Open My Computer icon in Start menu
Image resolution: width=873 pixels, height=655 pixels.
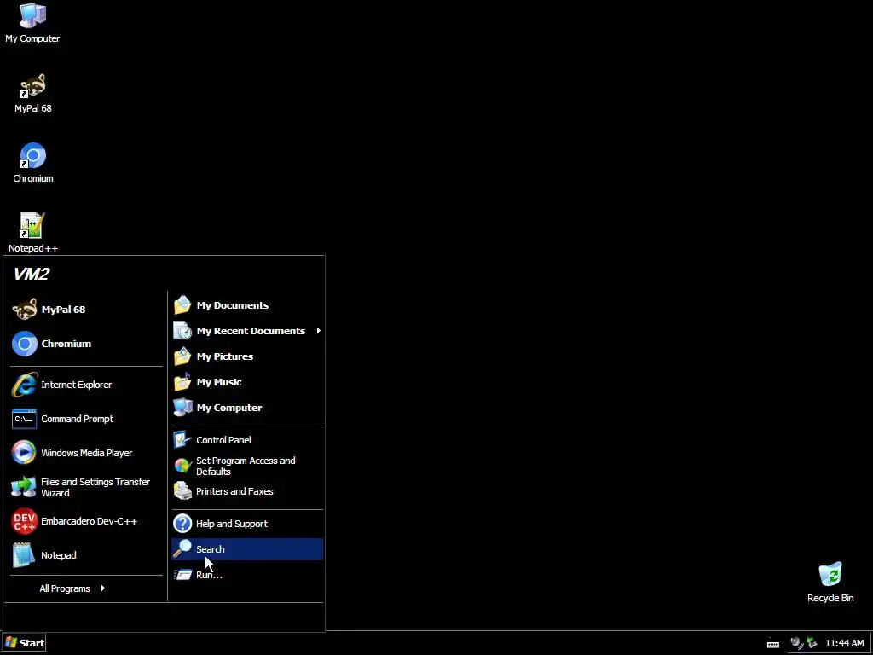tap(182, 408)
